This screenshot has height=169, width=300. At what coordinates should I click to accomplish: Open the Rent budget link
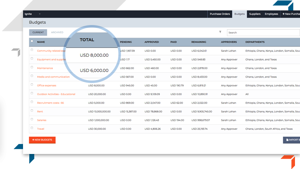[40, 111]
